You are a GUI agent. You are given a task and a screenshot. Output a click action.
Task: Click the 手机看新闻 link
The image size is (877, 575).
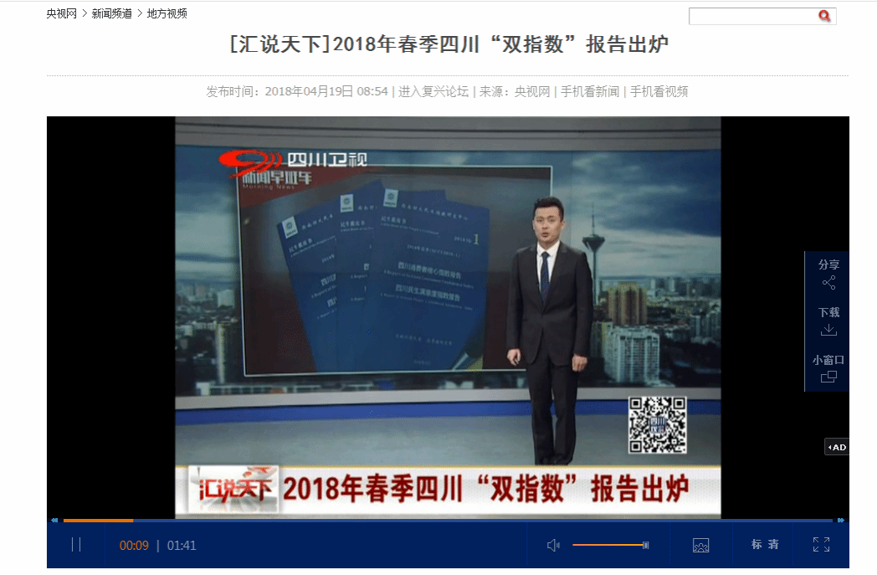pyautogui.click(x=589, y=92)
